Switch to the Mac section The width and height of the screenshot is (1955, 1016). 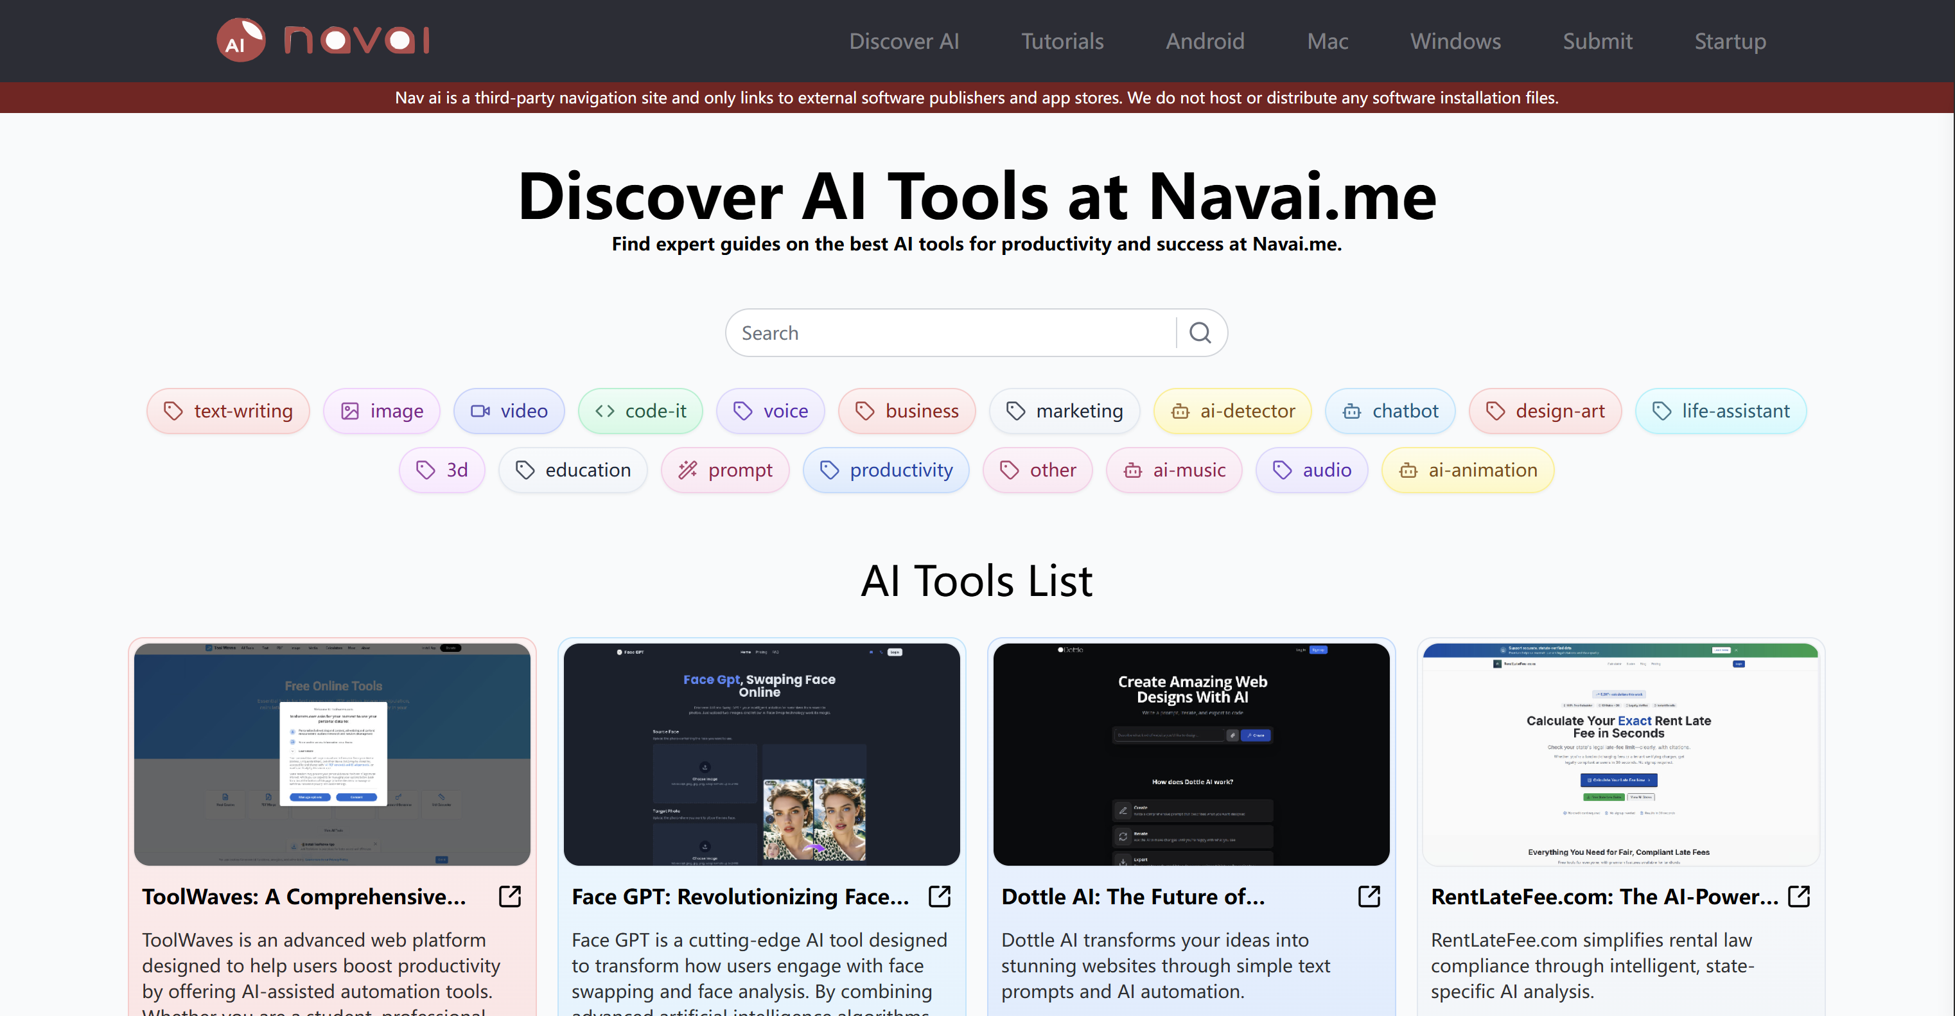pyautogui.click(x=1328, y=40)
